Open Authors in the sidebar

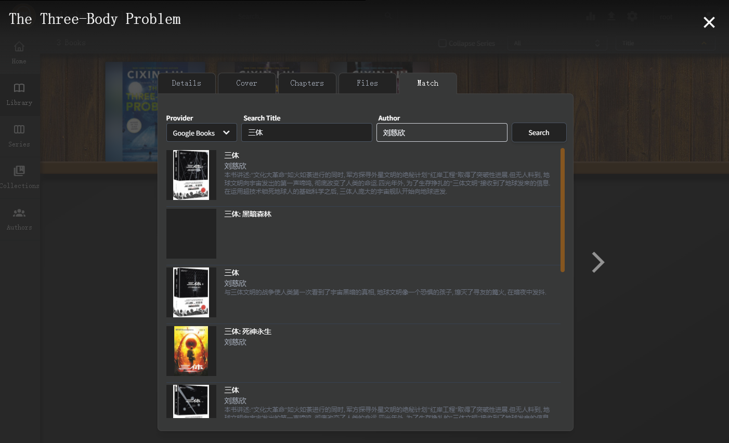coord(19,219)
